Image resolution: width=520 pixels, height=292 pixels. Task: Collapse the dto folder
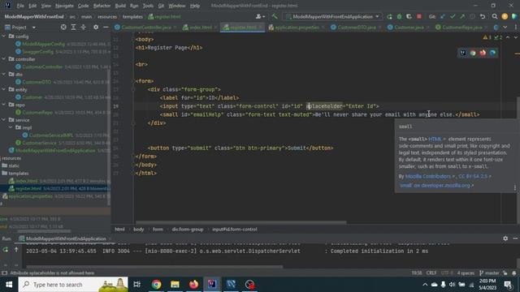click(3, 74)
